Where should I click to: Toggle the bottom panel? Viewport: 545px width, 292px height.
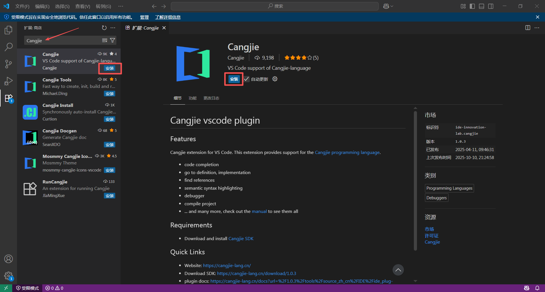point(481,6)
